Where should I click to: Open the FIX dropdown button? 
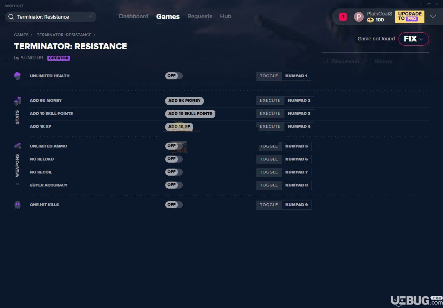point(414,39)
